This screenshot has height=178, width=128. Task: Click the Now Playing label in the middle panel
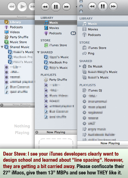(x=56, y=132)
